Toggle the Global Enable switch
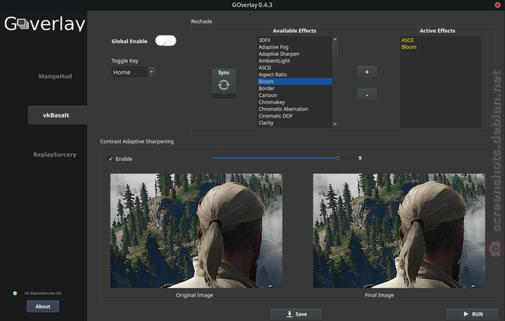 click(x=166, y=40)
